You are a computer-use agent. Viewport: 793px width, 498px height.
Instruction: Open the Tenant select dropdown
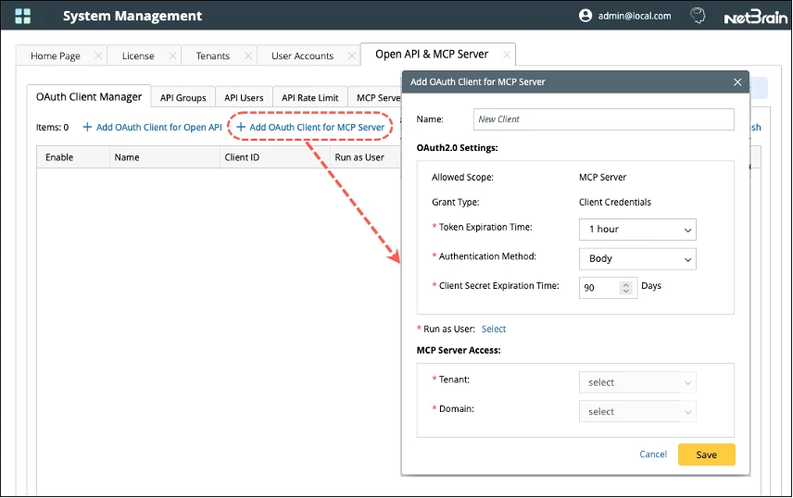(637, 382)
